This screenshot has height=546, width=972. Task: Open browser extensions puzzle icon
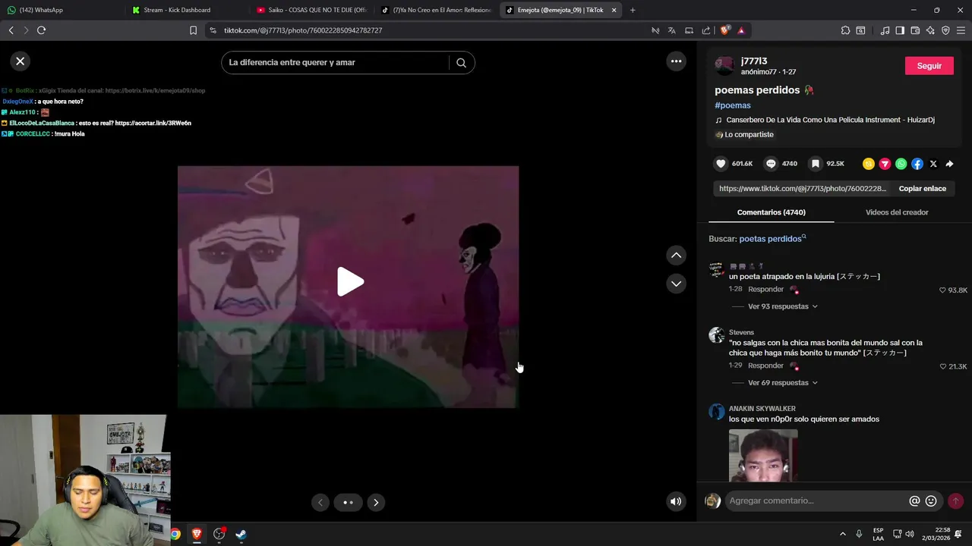(845, 30)
